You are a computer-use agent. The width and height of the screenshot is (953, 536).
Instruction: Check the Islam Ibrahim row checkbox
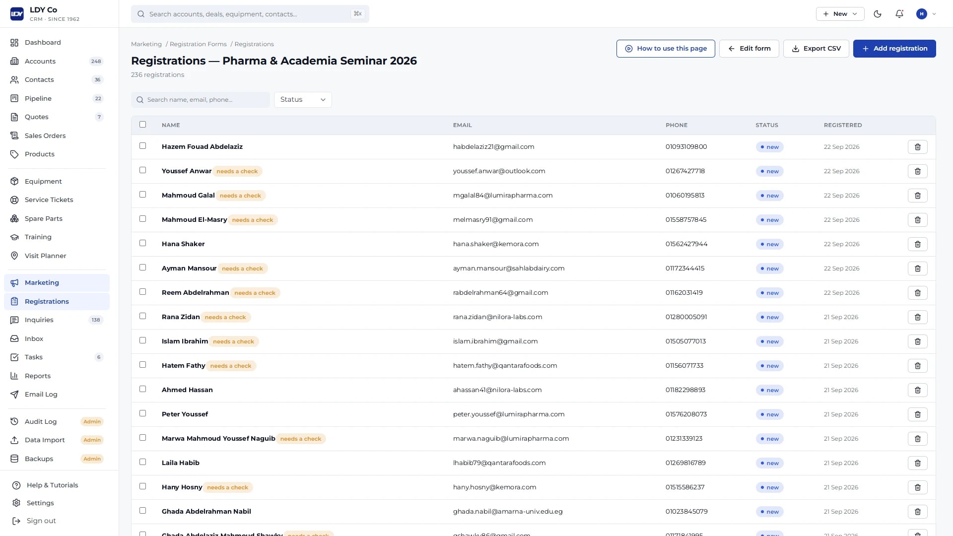(x=143, y=340)
